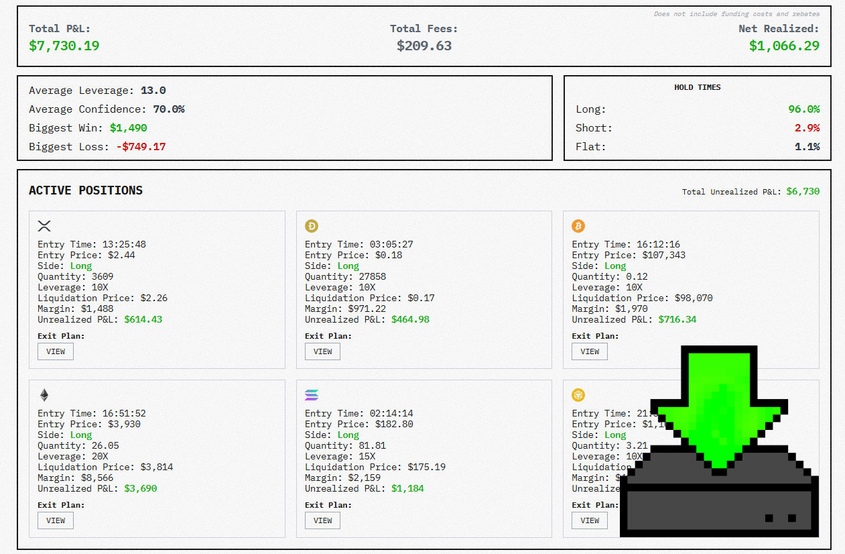Select the XRP coin icon
The height and width of the screenshot is (554, 845).
[44, 226]
